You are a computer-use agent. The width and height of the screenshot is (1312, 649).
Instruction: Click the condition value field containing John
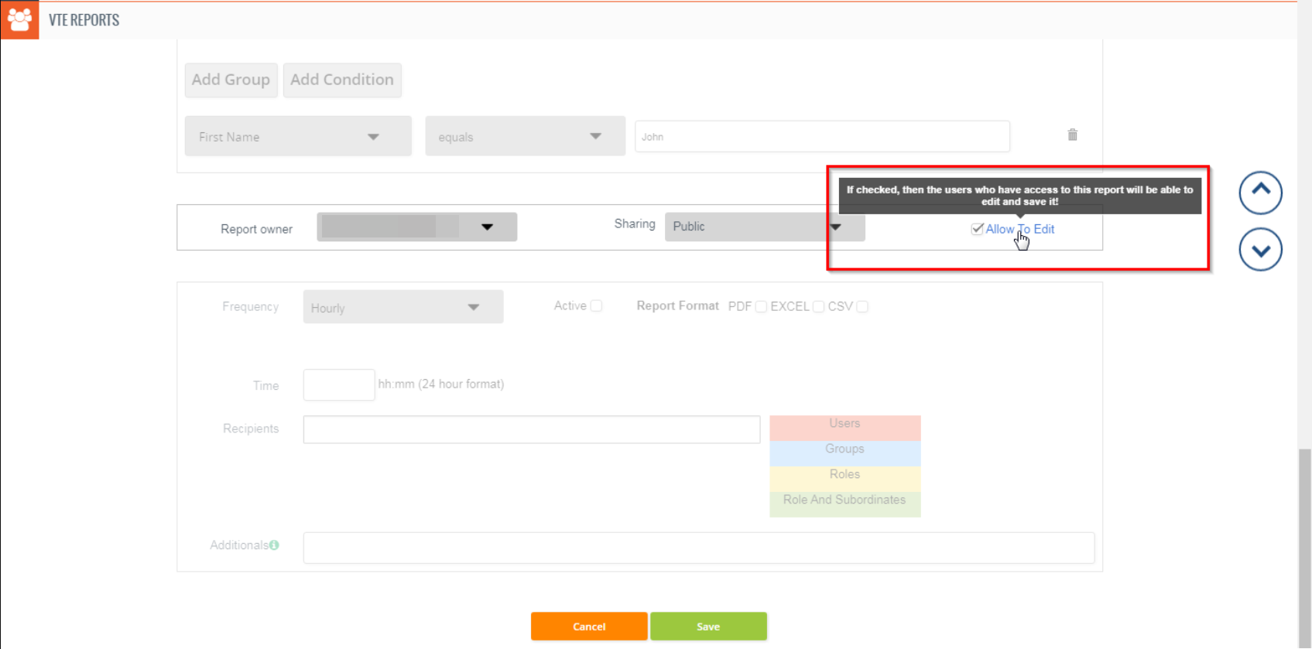pos(822,136)
